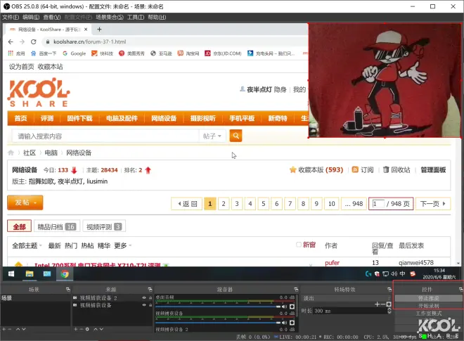Click the 停止推流 button
The height and width of the screenshot is (341, 464).
click(428, 298)
